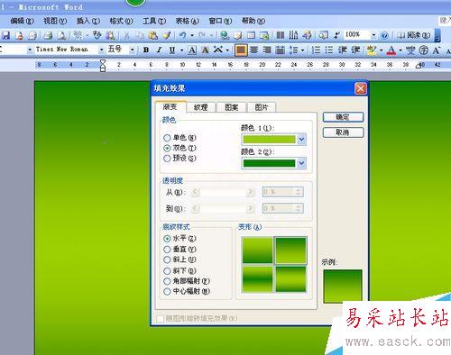Expand the Underline style dropdown arrow
The image size is (451, 355).
181,50
